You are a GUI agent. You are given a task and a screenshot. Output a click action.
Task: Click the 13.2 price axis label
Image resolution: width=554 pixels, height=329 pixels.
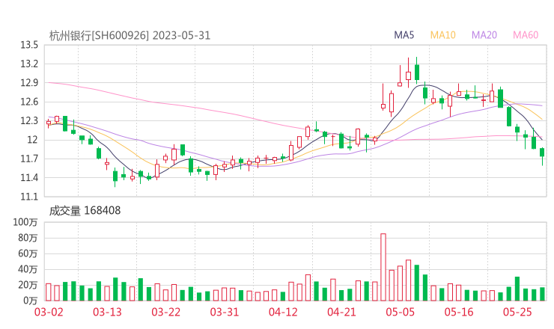(29, 64)
